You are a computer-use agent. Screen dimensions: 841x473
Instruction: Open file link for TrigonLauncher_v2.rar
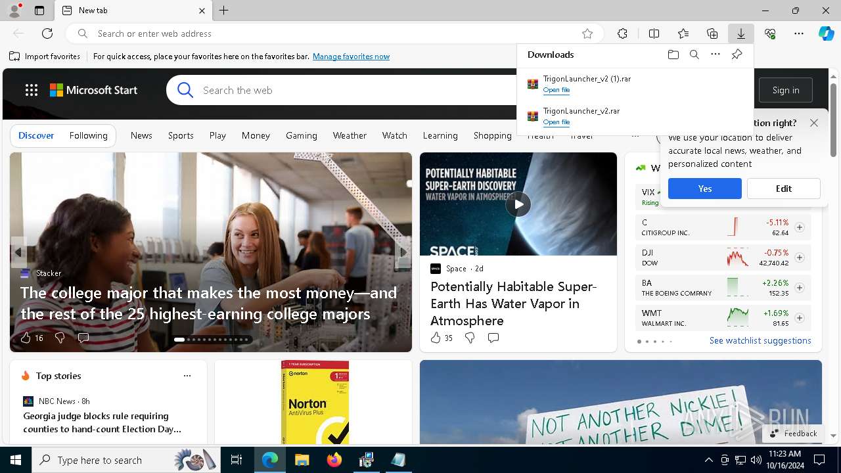557,122
